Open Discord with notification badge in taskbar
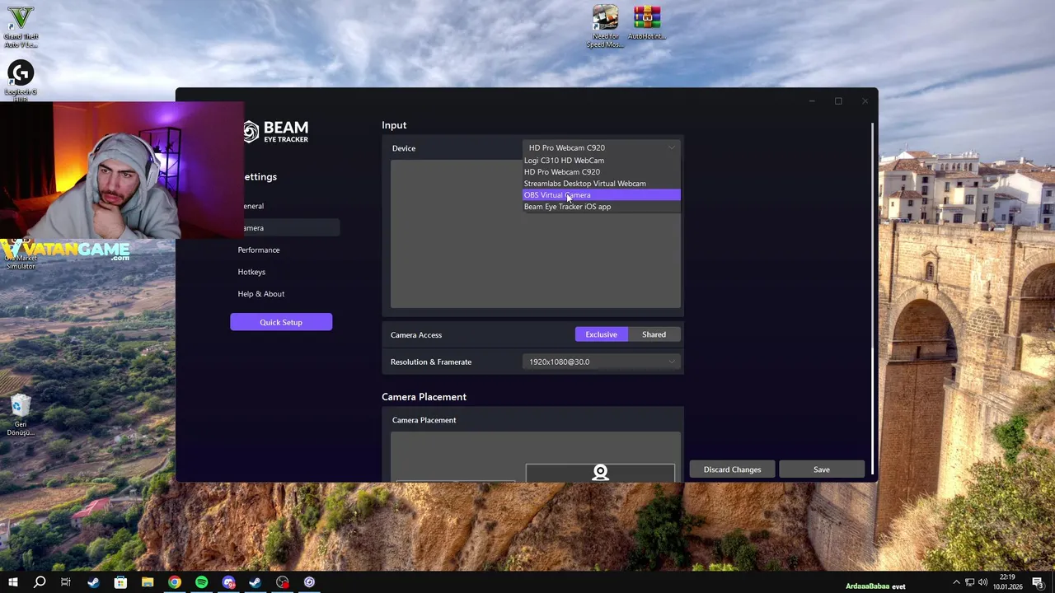Screen dimensions: 1055x593 tap(228, 582)
